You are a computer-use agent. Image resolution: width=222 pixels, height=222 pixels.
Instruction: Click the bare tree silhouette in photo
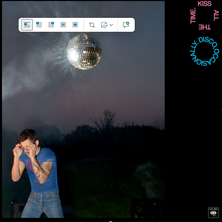pos(105,120)
